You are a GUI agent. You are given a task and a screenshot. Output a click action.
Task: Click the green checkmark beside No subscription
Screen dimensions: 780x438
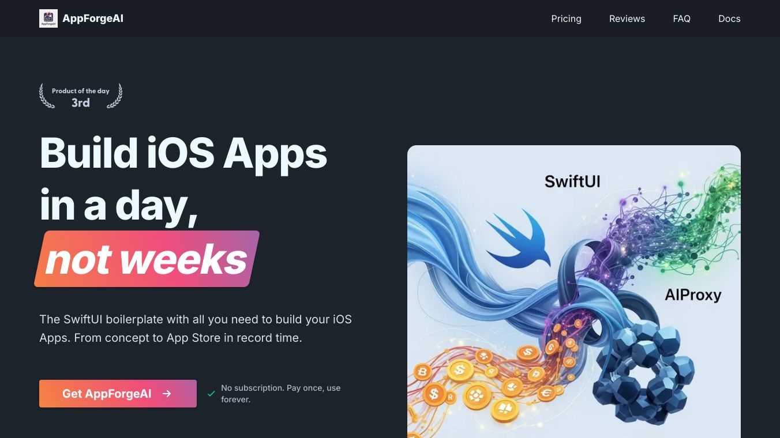(x=211, y=394)
